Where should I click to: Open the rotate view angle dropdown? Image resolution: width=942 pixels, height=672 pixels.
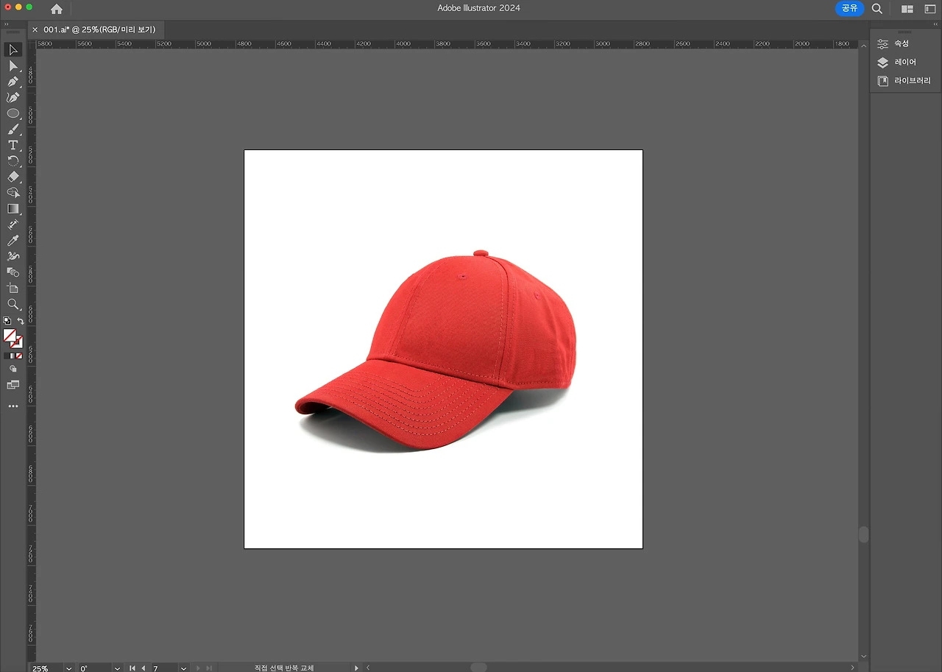[x=117, y=668]
